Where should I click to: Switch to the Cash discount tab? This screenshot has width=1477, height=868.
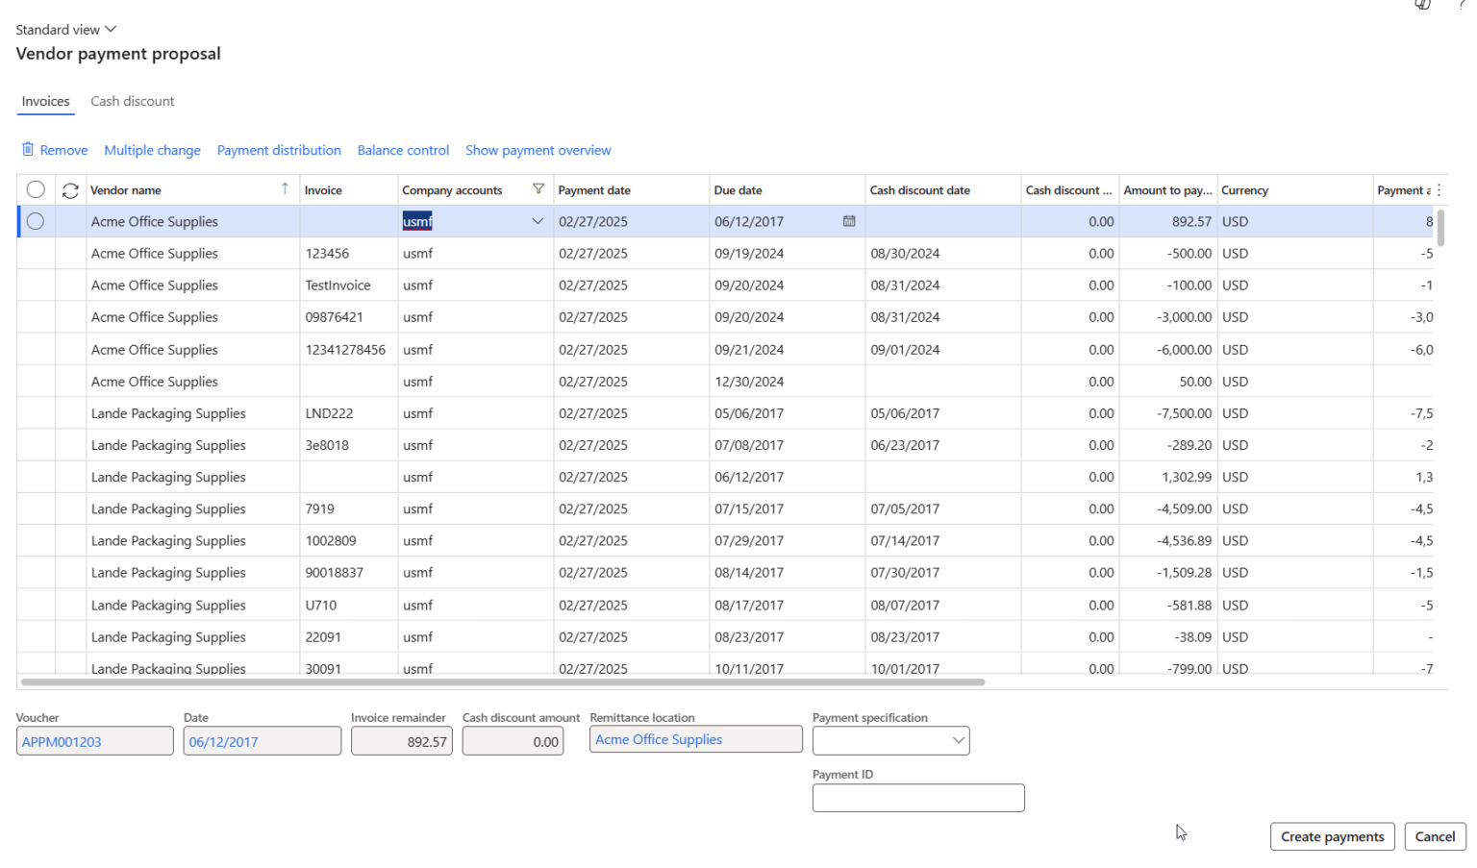point(132,101)
